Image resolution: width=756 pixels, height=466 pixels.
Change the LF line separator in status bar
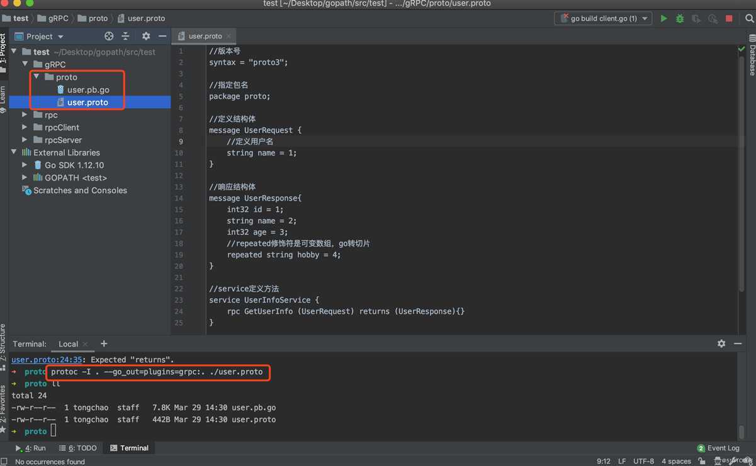click(622, 461)
